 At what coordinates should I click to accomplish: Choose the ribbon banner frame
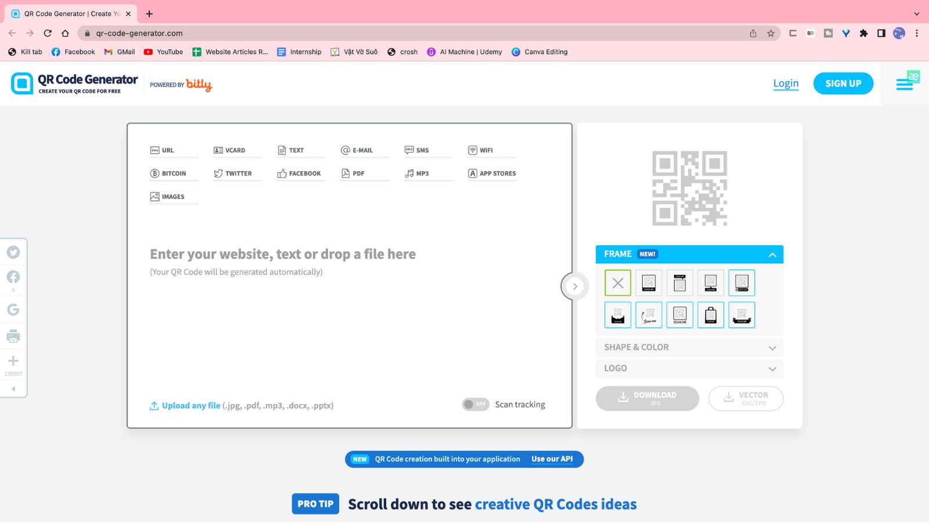[x=741, y=315]
